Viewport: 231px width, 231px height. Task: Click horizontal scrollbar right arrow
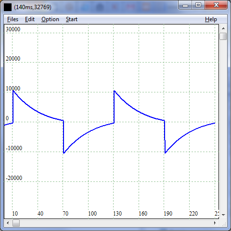[215, 223]
